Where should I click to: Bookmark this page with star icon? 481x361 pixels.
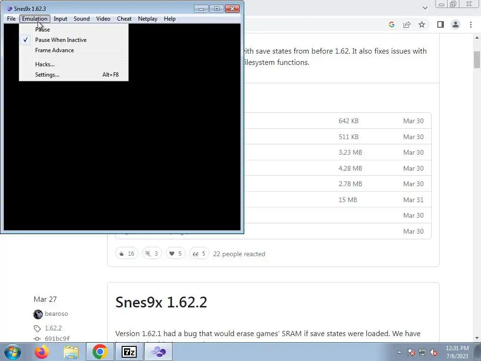tap(422, 24)
